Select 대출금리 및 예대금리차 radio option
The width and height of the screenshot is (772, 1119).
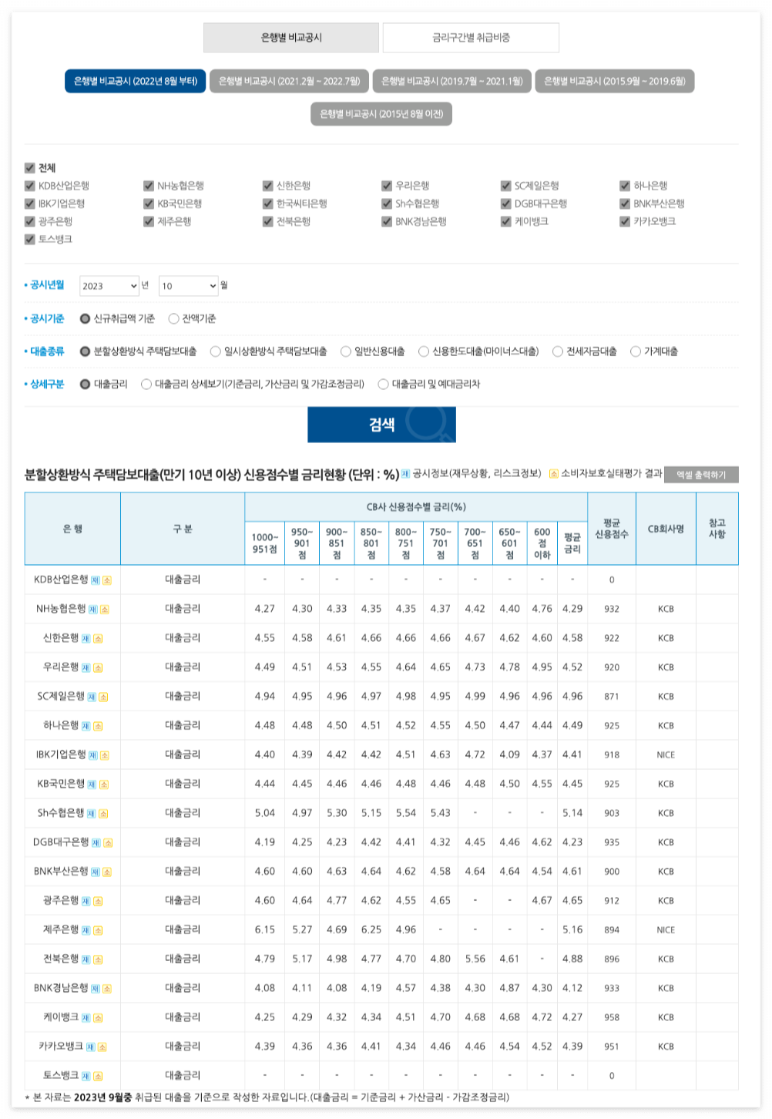(x=383, y=384)
